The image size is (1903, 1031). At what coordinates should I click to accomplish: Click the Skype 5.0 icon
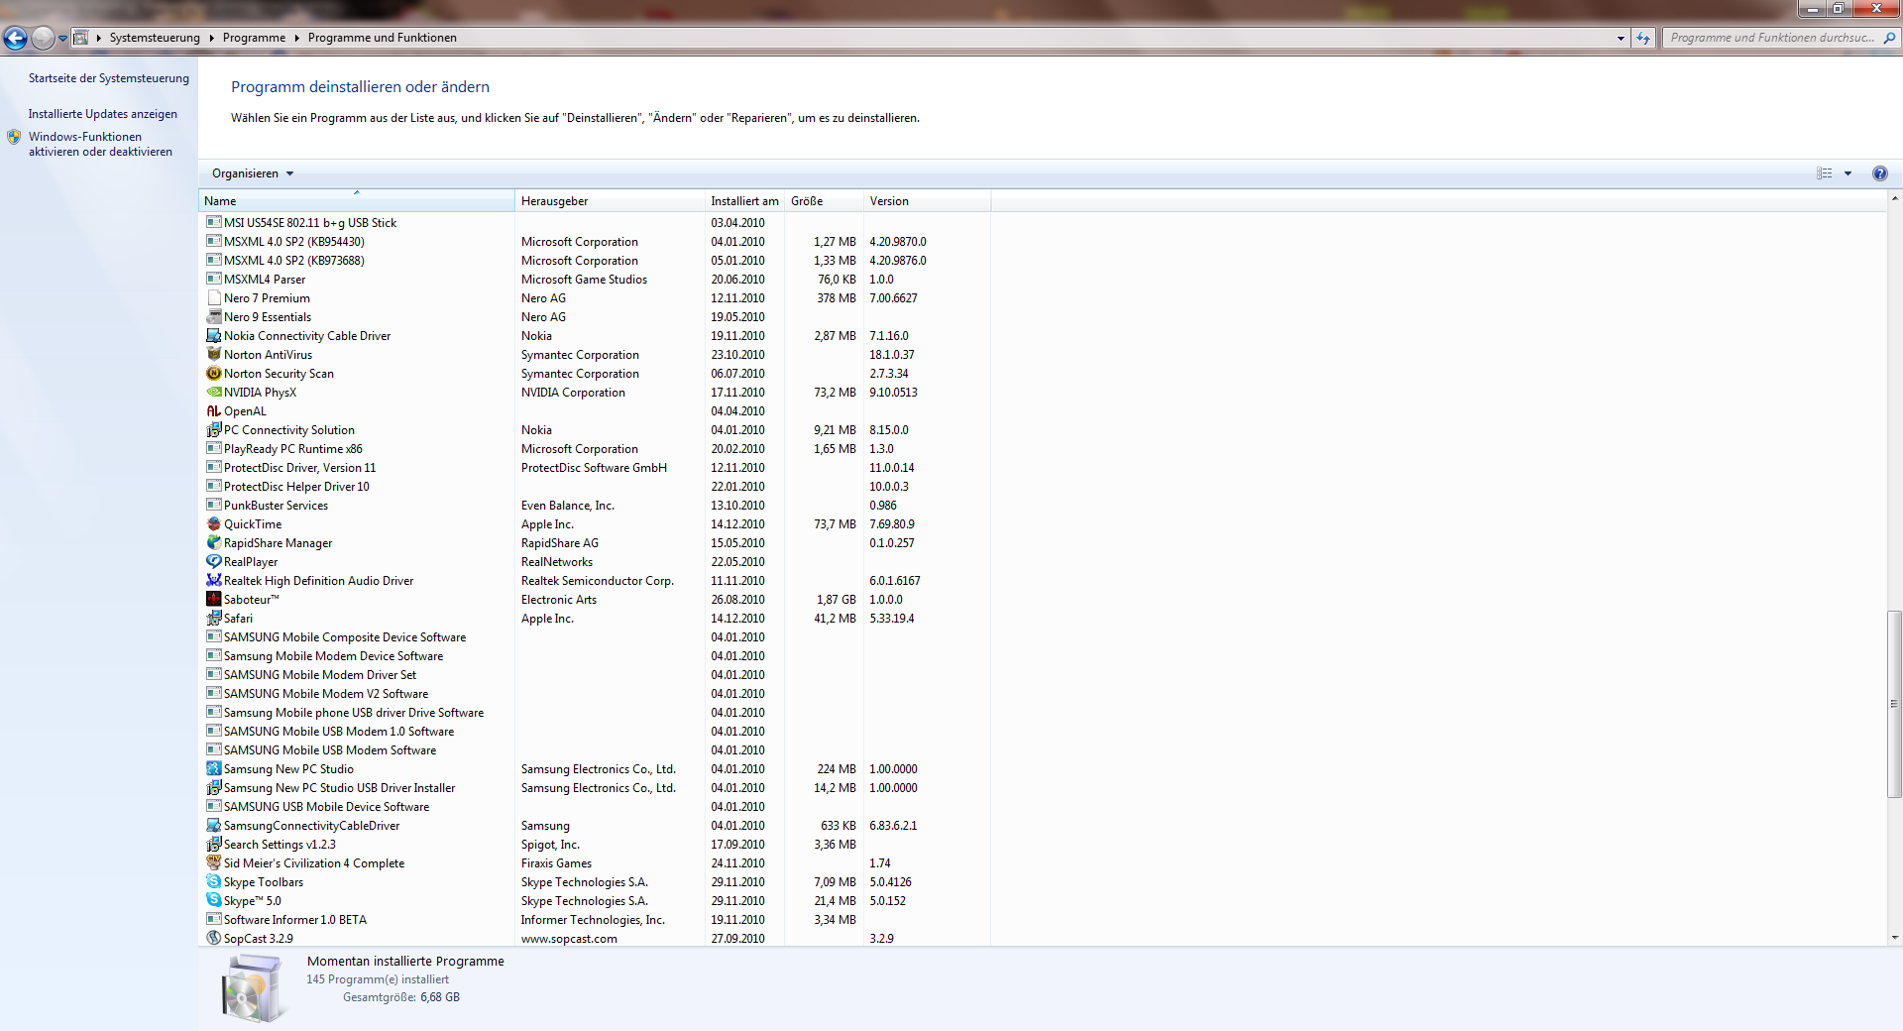click(213, 901)
